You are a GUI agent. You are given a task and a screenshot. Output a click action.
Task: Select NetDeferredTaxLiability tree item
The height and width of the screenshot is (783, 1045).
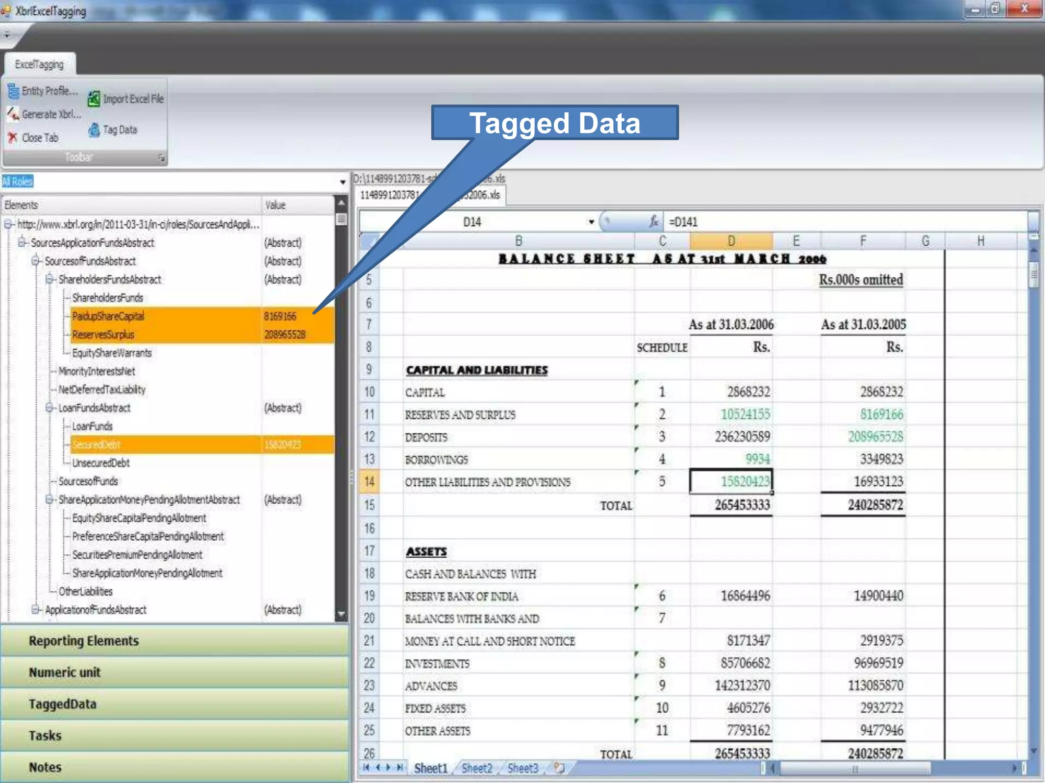point(102,389)
